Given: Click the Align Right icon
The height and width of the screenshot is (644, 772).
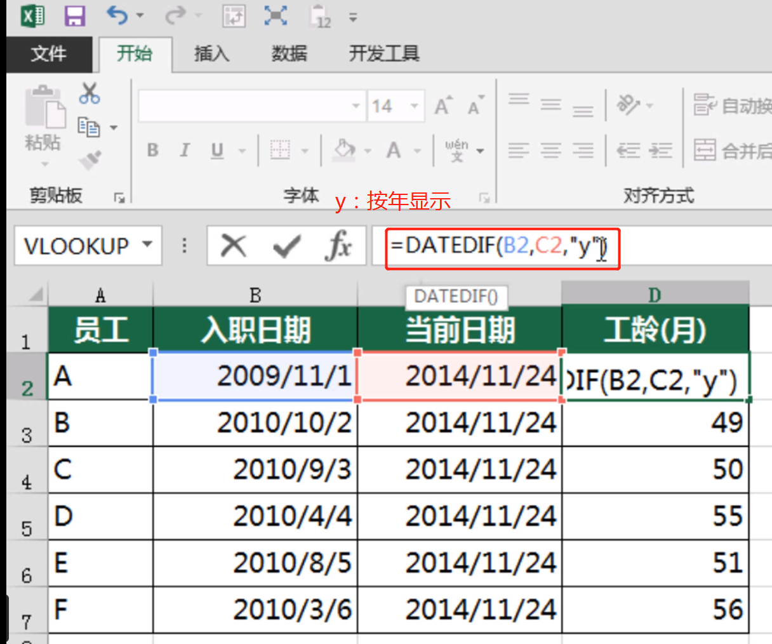Looking at the screenshot, I should click(583, 151).
